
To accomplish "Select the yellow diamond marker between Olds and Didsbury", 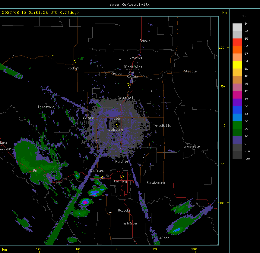I will point(117,125).
